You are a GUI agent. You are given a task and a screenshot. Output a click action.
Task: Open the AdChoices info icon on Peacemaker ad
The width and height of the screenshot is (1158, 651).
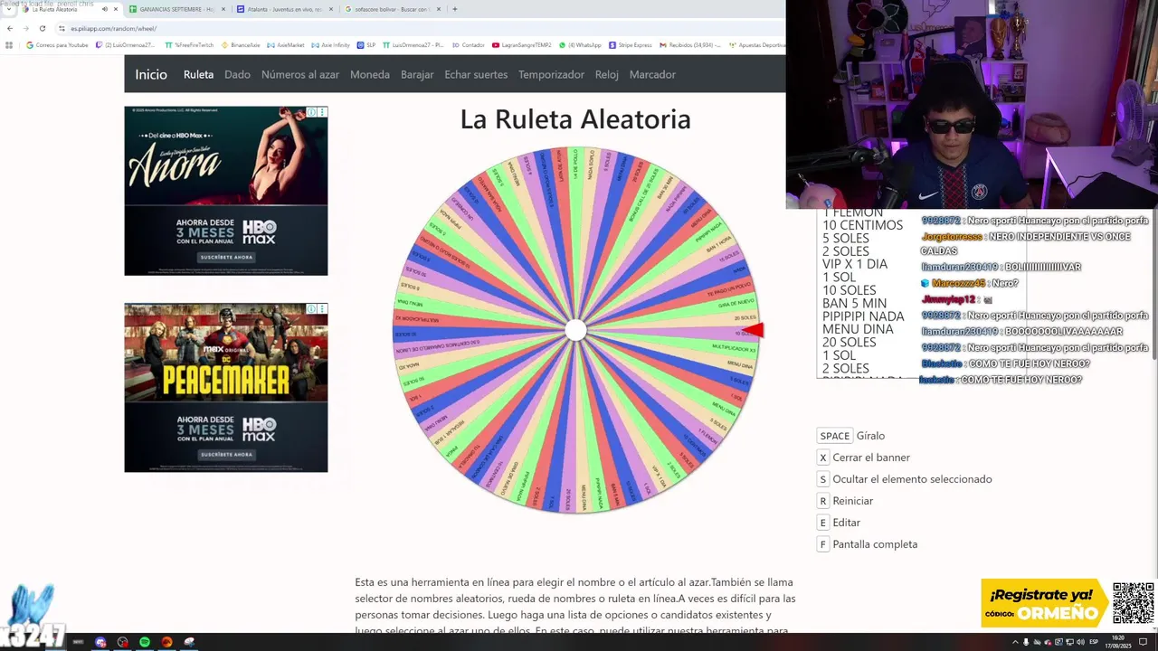click(x=311, y=308)
